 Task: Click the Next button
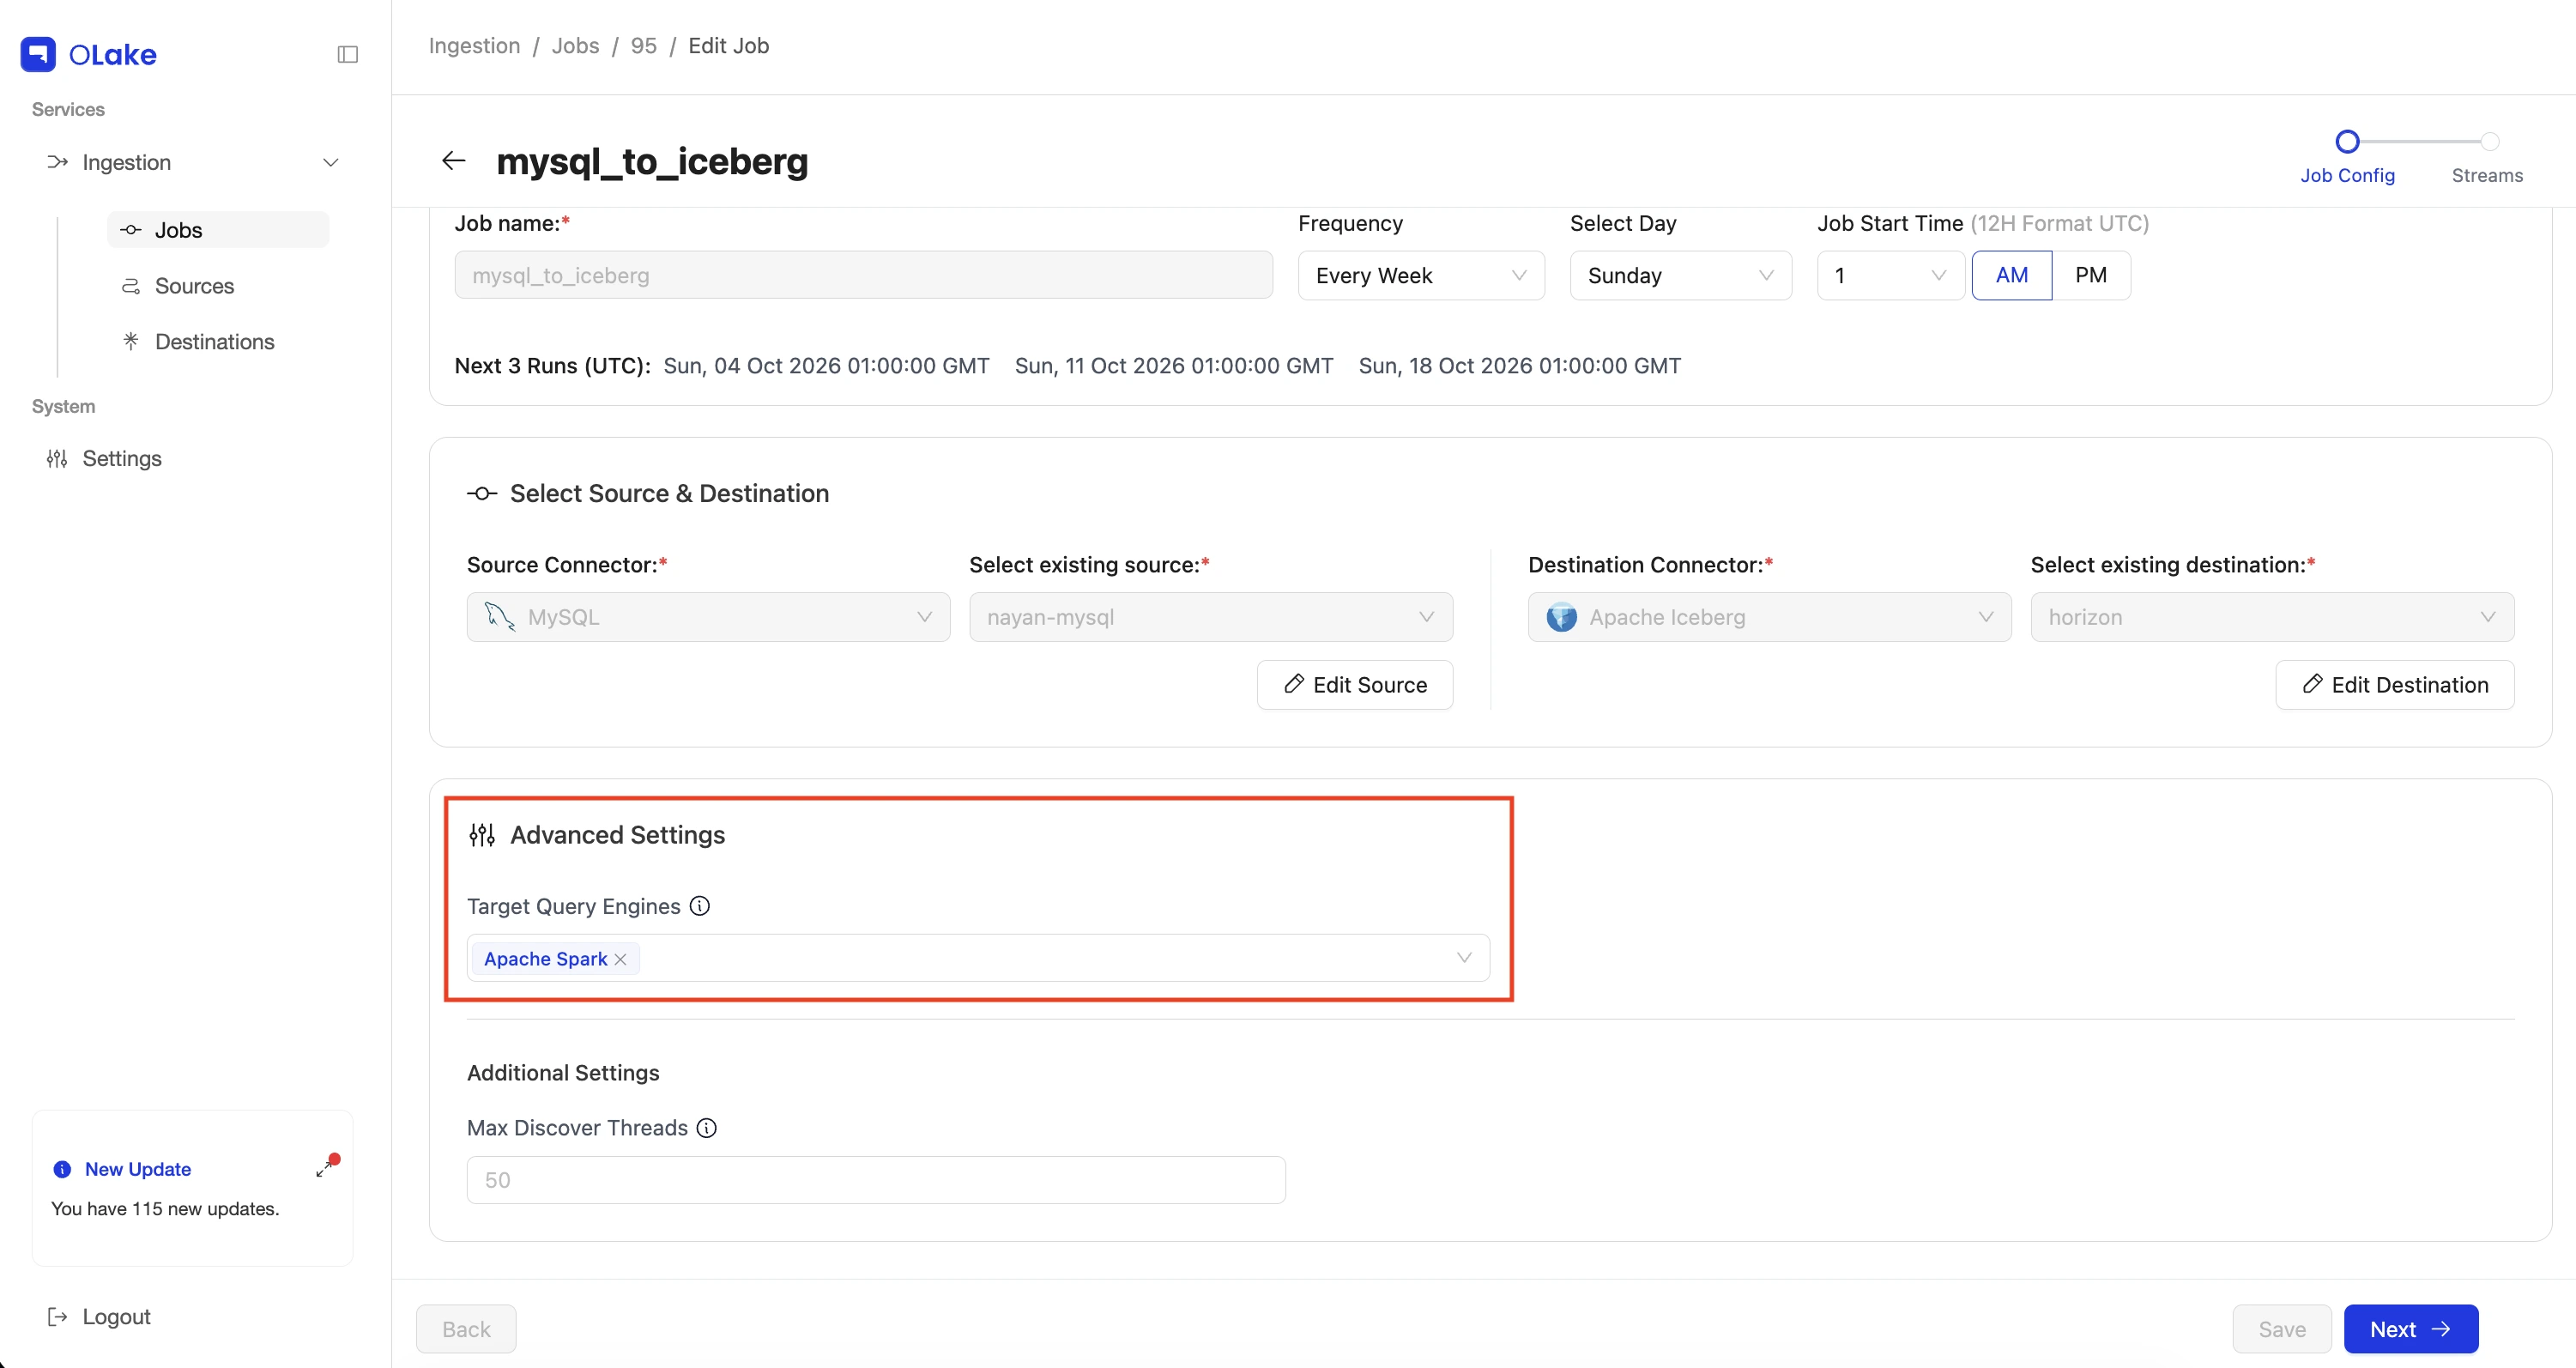point(2411,1329)
